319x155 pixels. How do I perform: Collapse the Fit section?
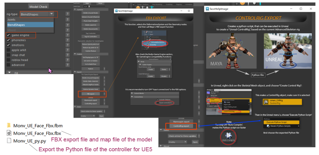pos(39,73)
